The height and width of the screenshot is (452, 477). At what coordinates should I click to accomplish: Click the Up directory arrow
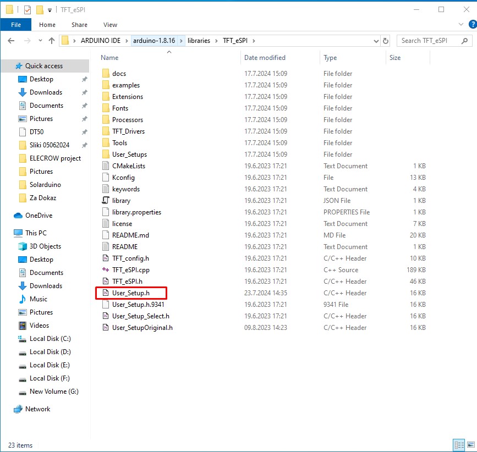click(x=52, y=41)
